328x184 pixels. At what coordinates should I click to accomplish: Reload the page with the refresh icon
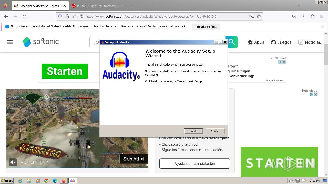pos(25,16)
